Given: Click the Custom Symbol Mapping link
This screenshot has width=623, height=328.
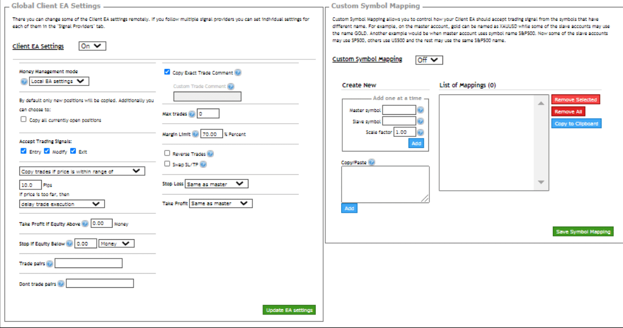Looking at the screenshot, I should 367,59.
